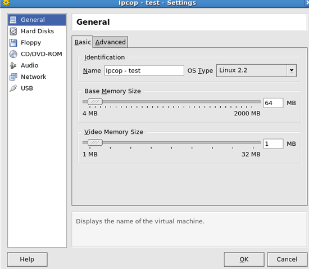
Task: Confirm settings with the OK button
Action: (244, 259)
